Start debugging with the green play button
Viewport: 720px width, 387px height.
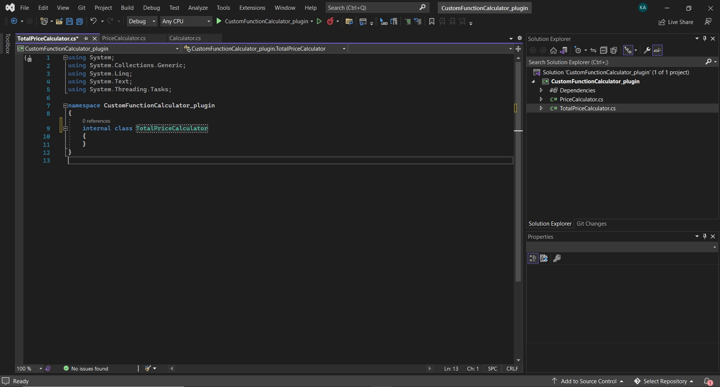pos(219,21)
